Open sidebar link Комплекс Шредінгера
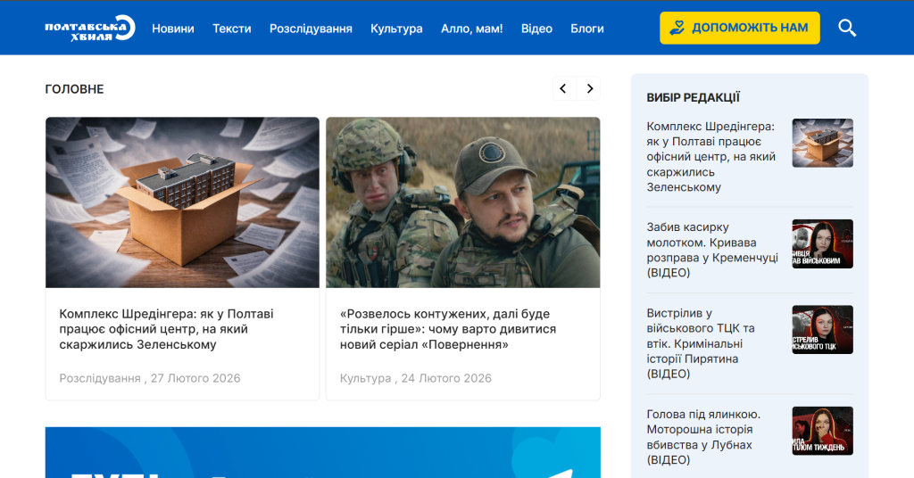 coord(711,157)
